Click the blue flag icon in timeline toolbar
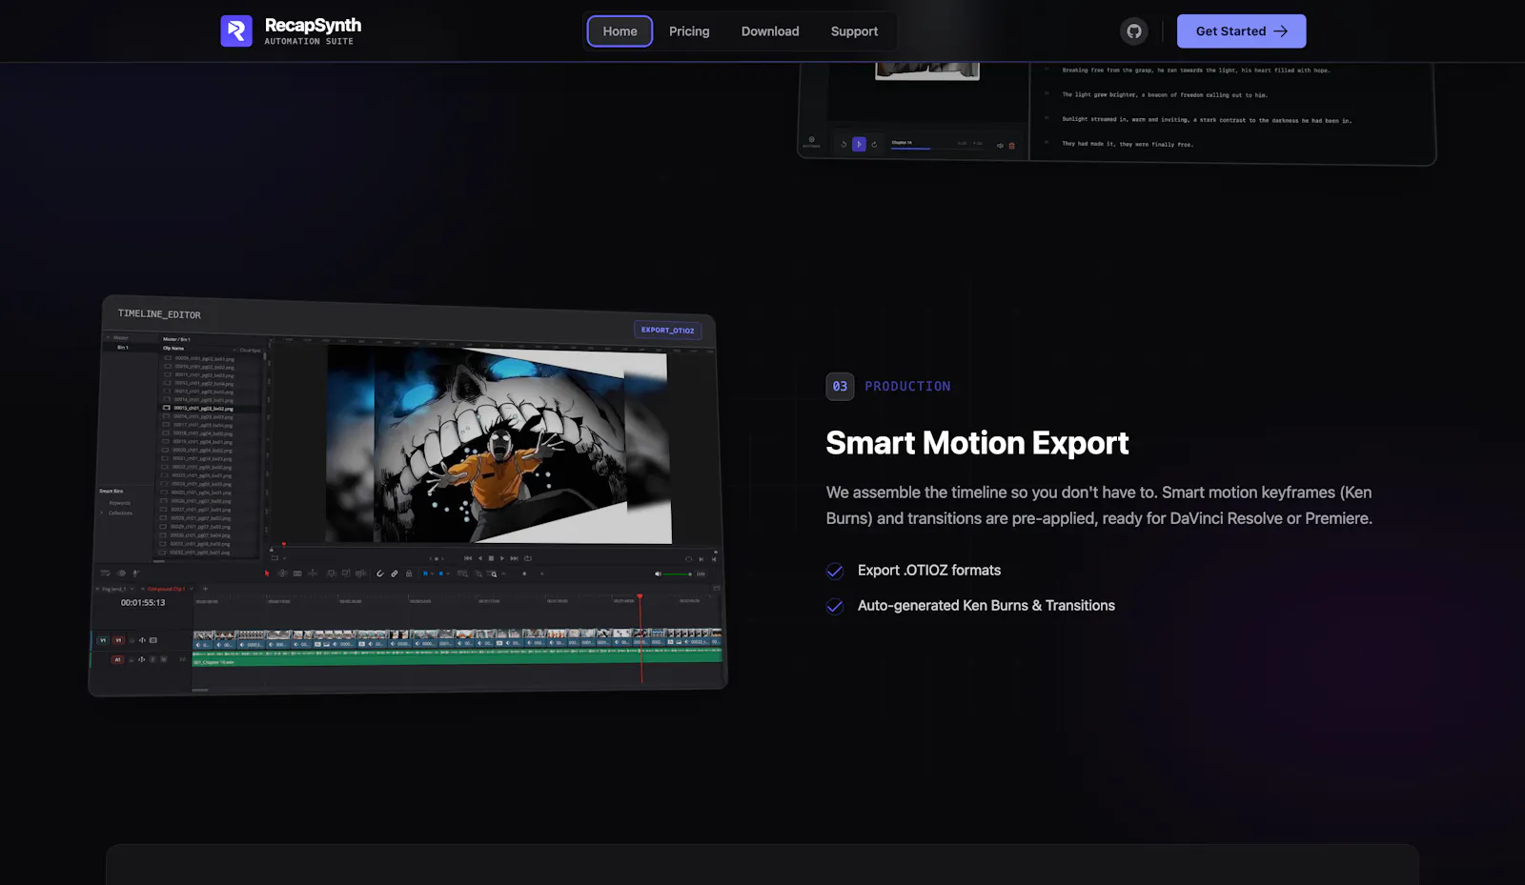 [425, 573]
